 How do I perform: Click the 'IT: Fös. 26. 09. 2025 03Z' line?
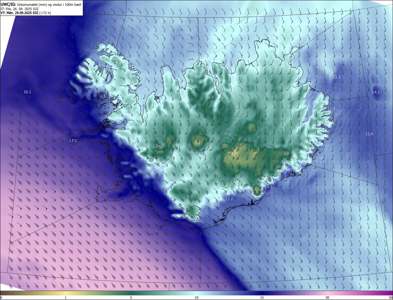[x=19, y=9]
